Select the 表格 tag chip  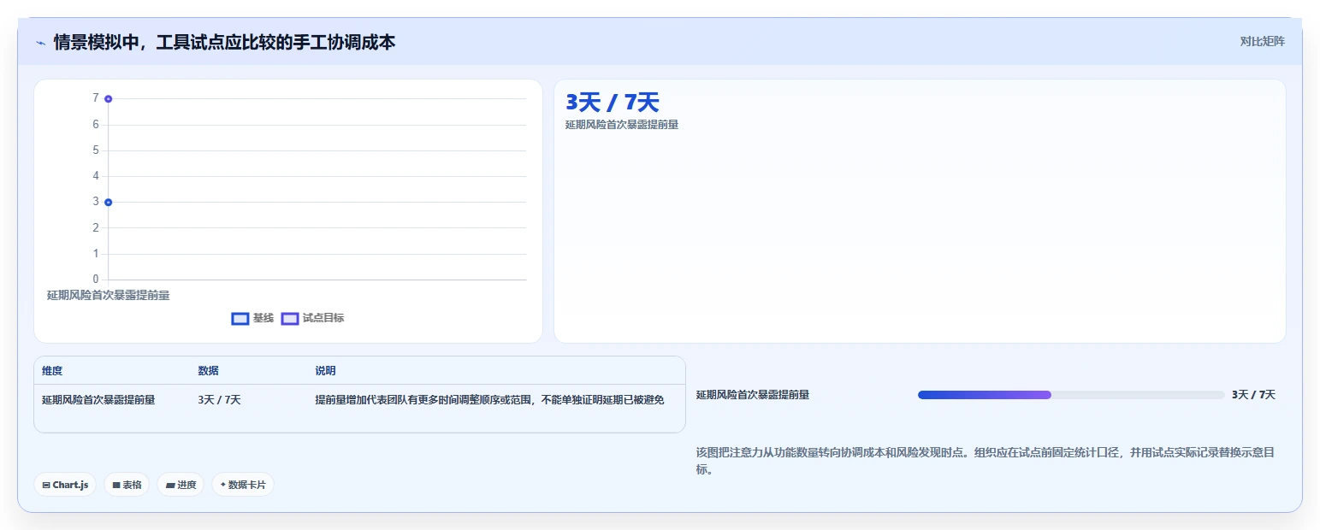tap(127, 485)
